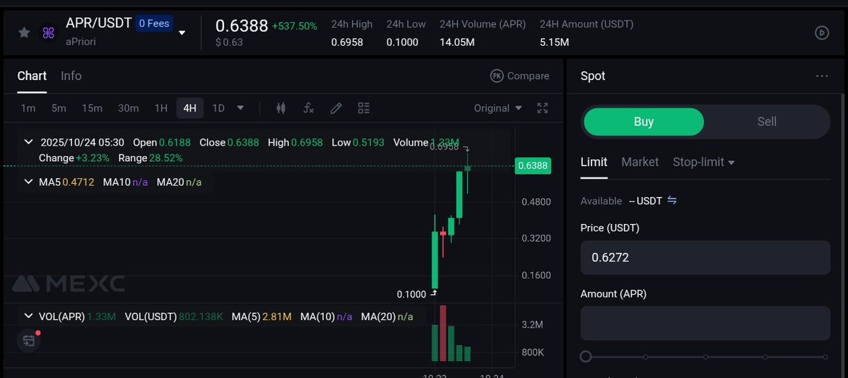Select the 1m timeframe
This screenshot has width=848, height=378.
[x=28, y=108]
